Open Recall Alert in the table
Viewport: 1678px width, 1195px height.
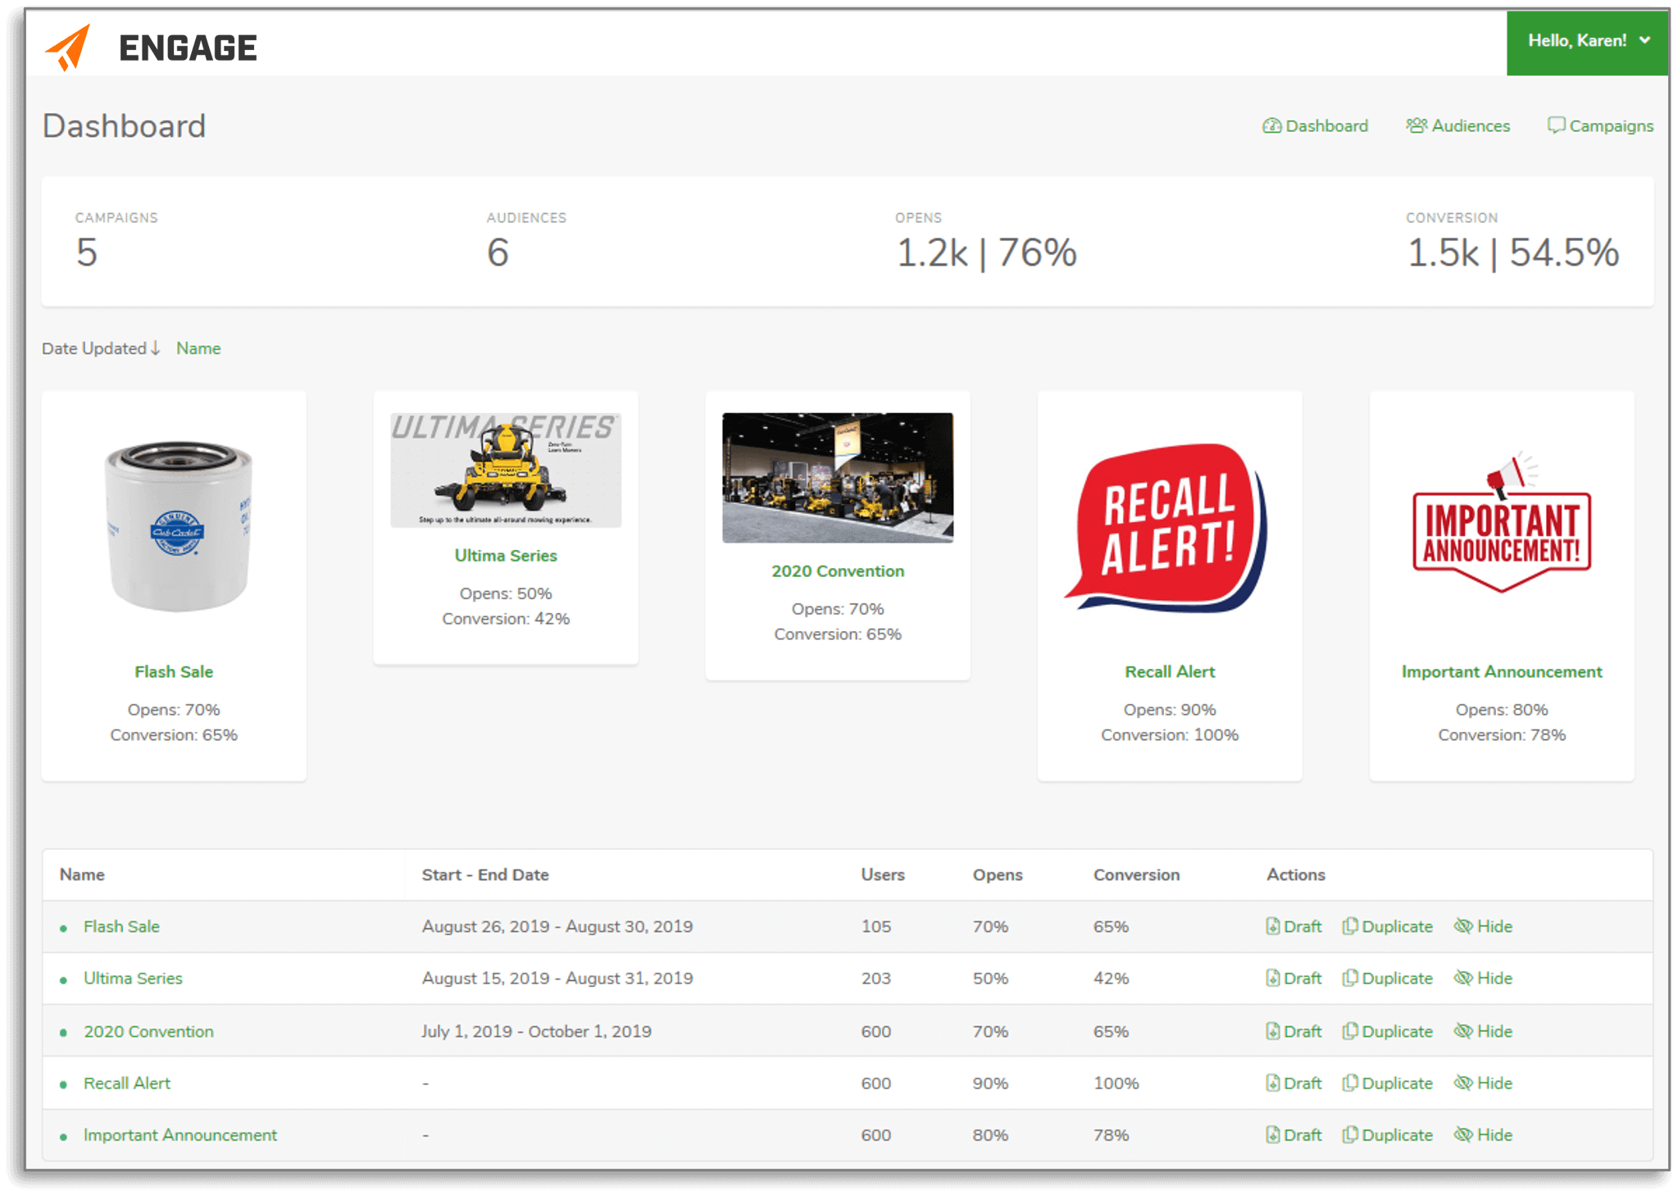point(127,1083)
